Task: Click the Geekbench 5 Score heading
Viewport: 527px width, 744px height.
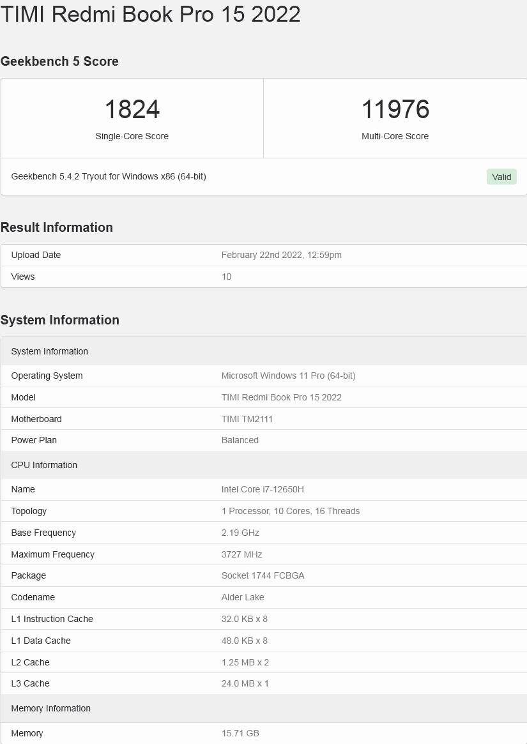Action: [59, 61]
